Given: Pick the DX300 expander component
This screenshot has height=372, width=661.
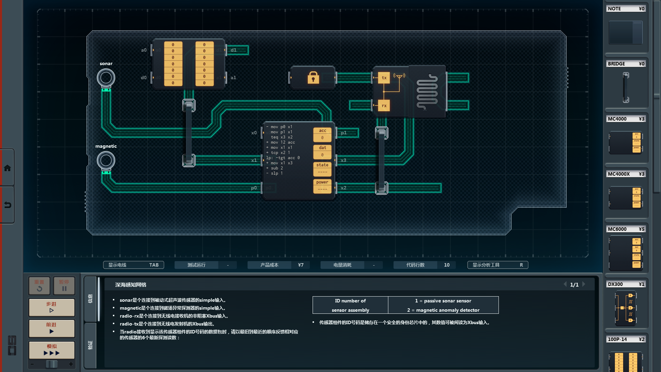Looking at the screenshot, I should point(626,308).
